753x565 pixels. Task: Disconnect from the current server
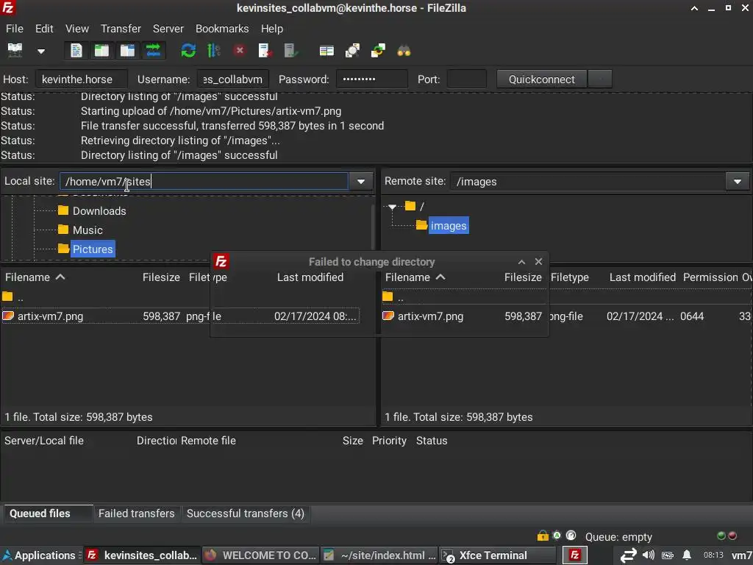point(265,51)
